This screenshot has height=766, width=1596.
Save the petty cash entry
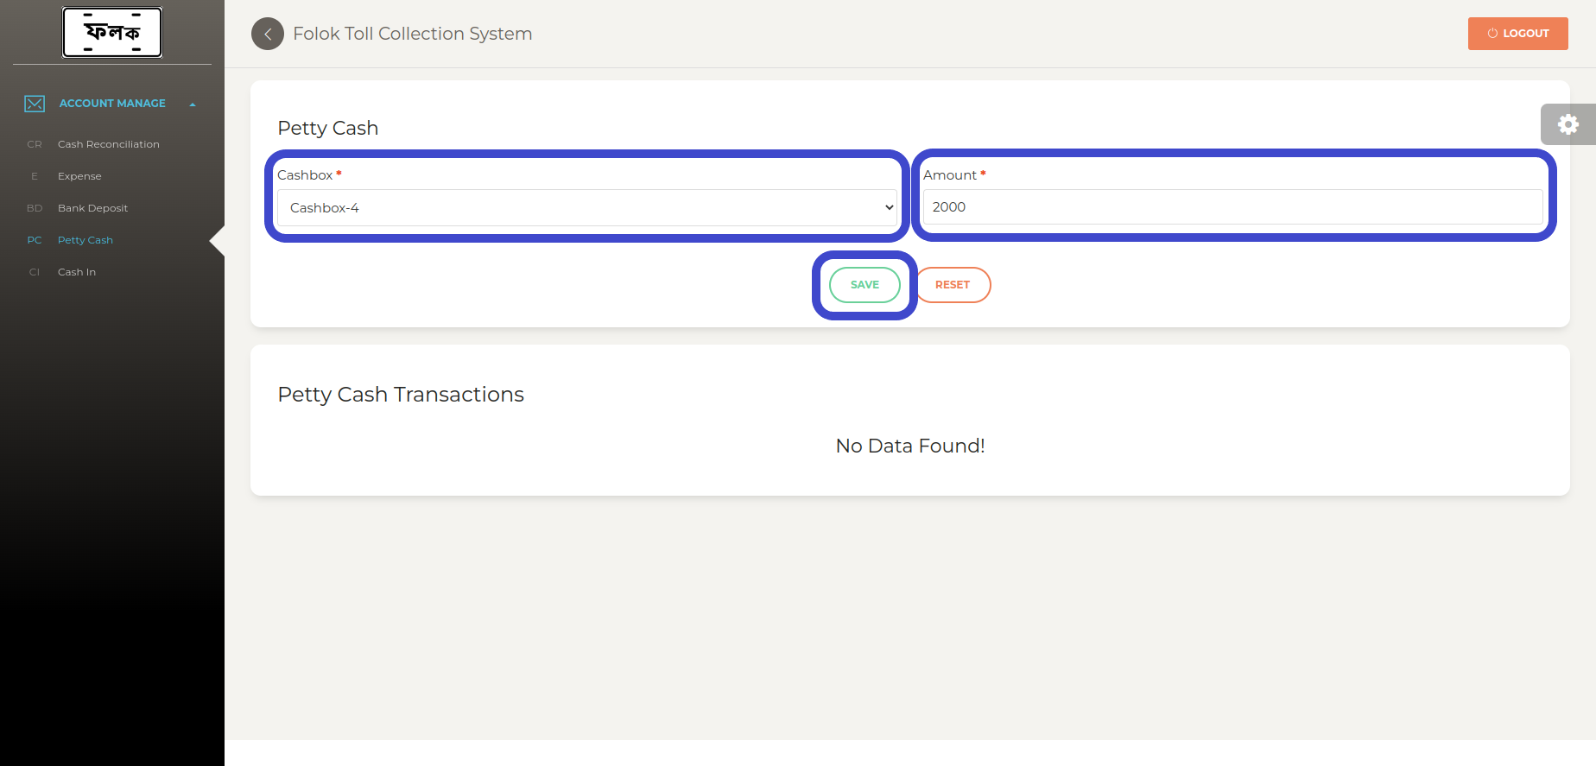click(864, 285)
